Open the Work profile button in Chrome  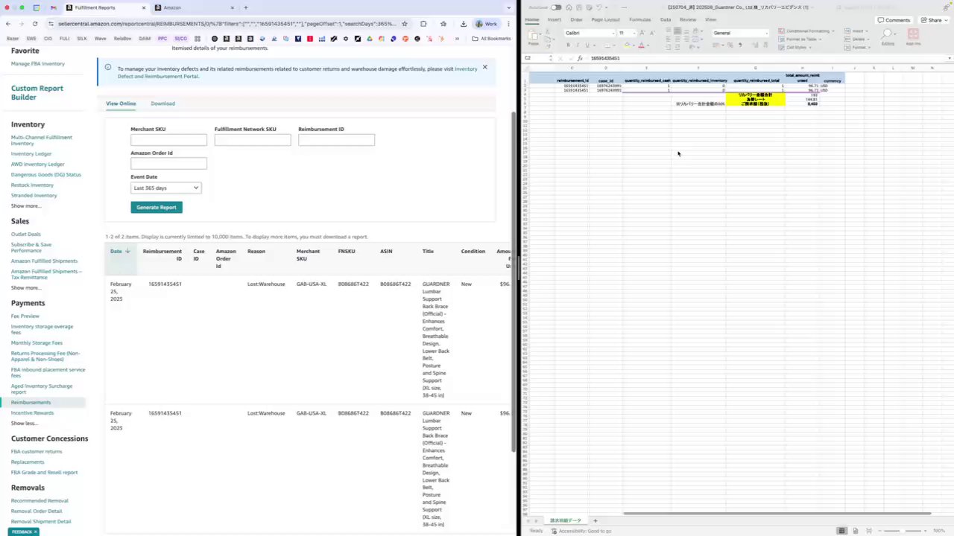(x=487, y=24)
